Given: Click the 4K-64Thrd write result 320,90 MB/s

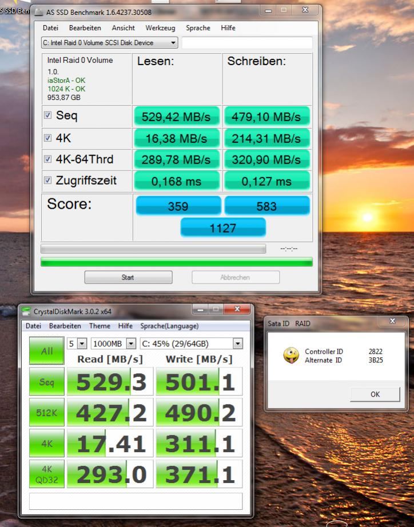Looking at the screenshot, I should (266, 159).
